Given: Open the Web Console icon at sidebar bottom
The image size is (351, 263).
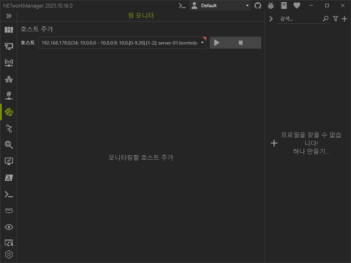Looking at the screenshot, I should point(9,243).
